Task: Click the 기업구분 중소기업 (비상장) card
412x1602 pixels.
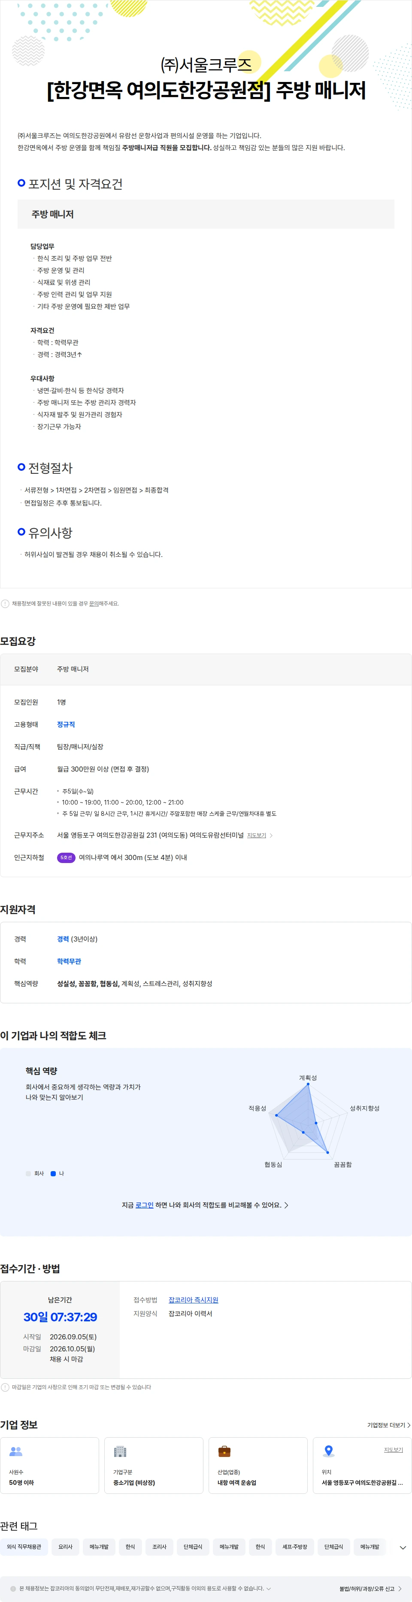Action: click(x=154, y=1465)
